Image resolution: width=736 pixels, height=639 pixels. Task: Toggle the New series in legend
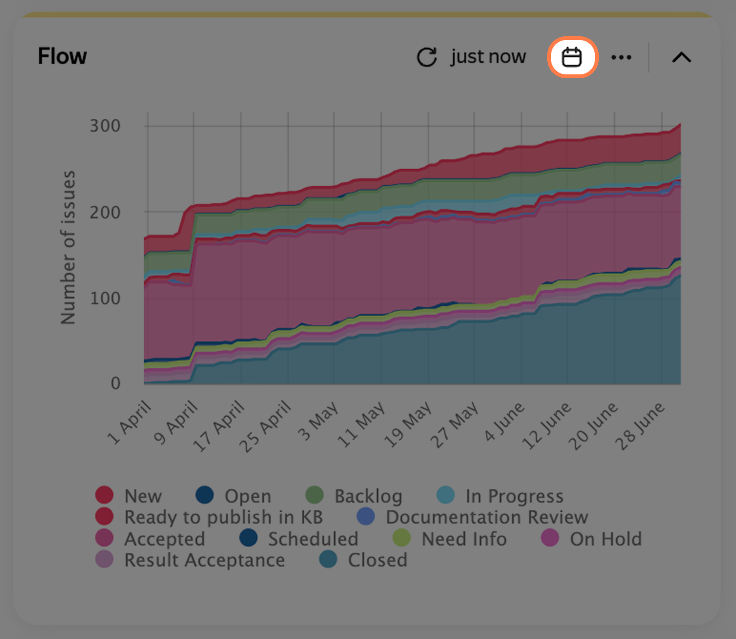[x=129, y=495]
